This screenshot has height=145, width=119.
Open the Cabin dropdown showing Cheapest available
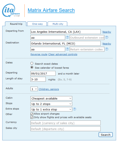point(51,98)
